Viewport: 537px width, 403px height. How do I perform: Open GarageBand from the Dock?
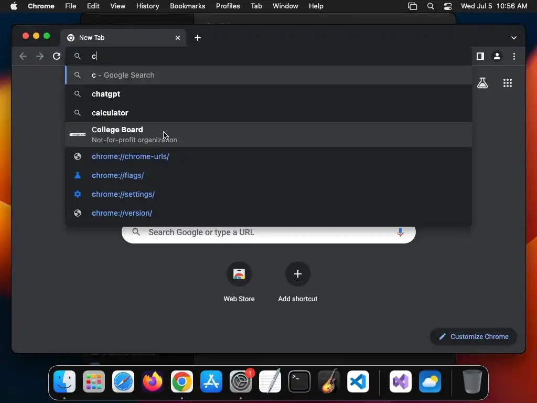[329, 381]
